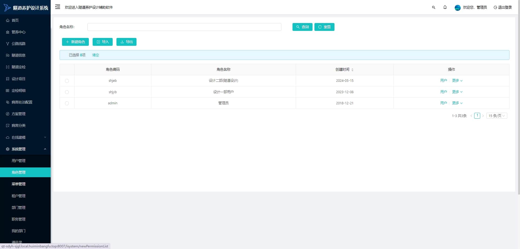Image resolution: width=520 pixels, height=249 pixels.
Task: Click the 设计一部用户 role name cell
Action: [x=223, y=92]
